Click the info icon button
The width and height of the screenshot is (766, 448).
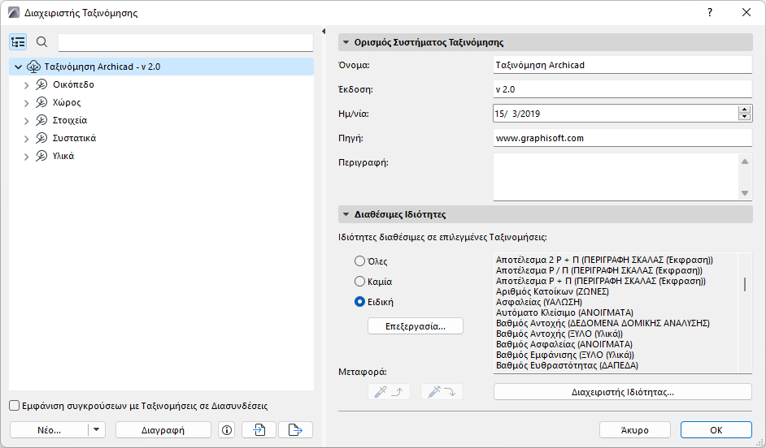click(227, 430)
